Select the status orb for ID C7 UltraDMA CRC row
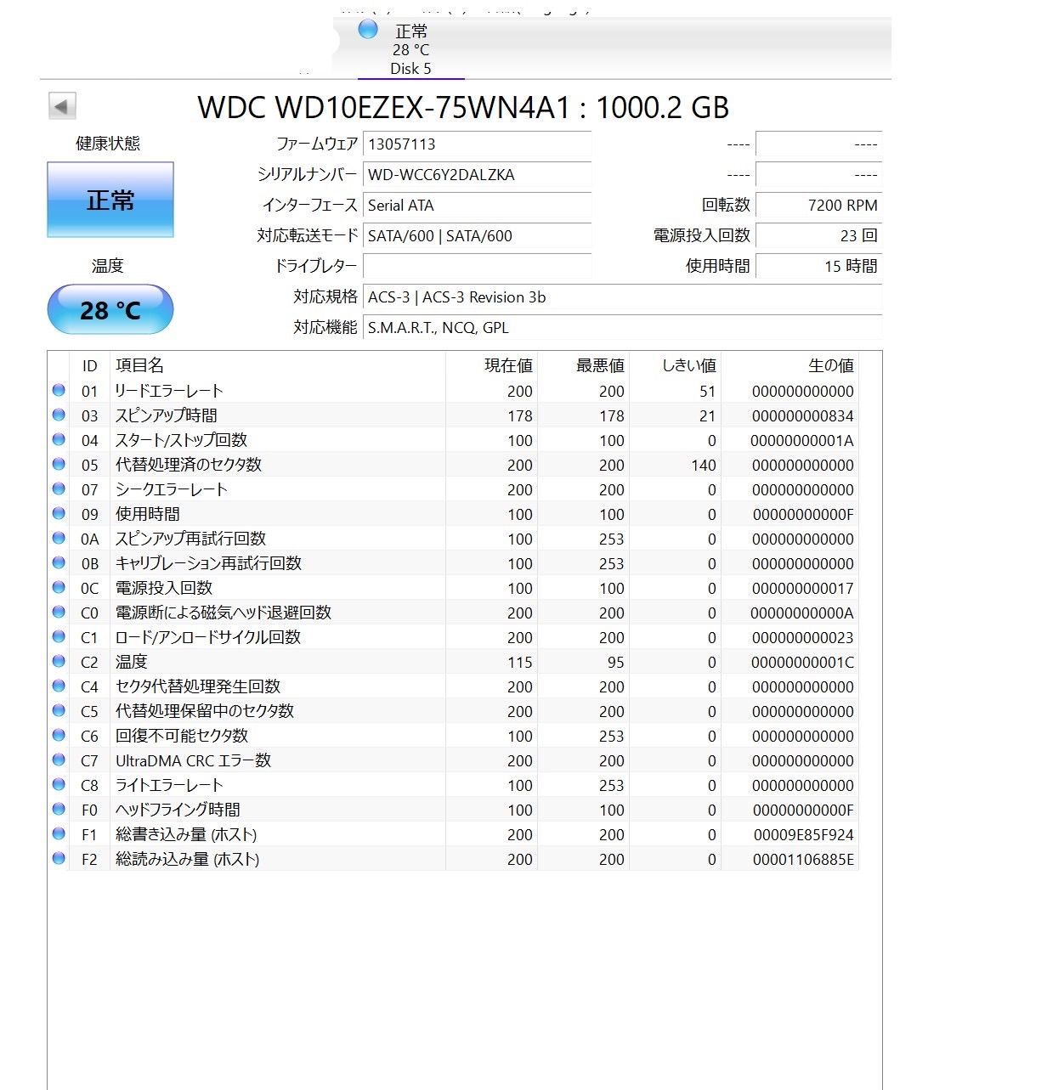The width and height of the screenshot is (1047, 1090). [59, 760]
